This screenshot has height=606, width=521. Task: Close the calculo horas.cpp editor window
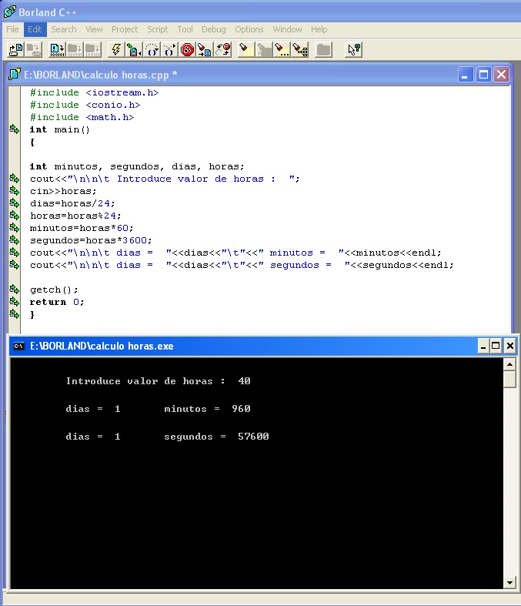point(501,74)
